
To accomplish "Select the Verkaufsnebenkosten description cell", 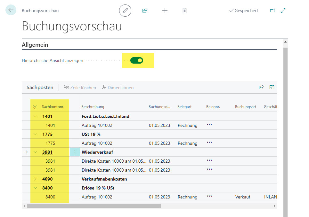I will click(104, 179).
